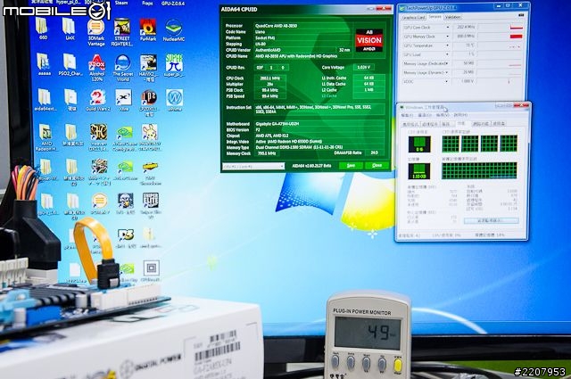Open the HAWX2 benchmark shortcut
The width and height of the screenshot is (571, 379).
[149, 68]
